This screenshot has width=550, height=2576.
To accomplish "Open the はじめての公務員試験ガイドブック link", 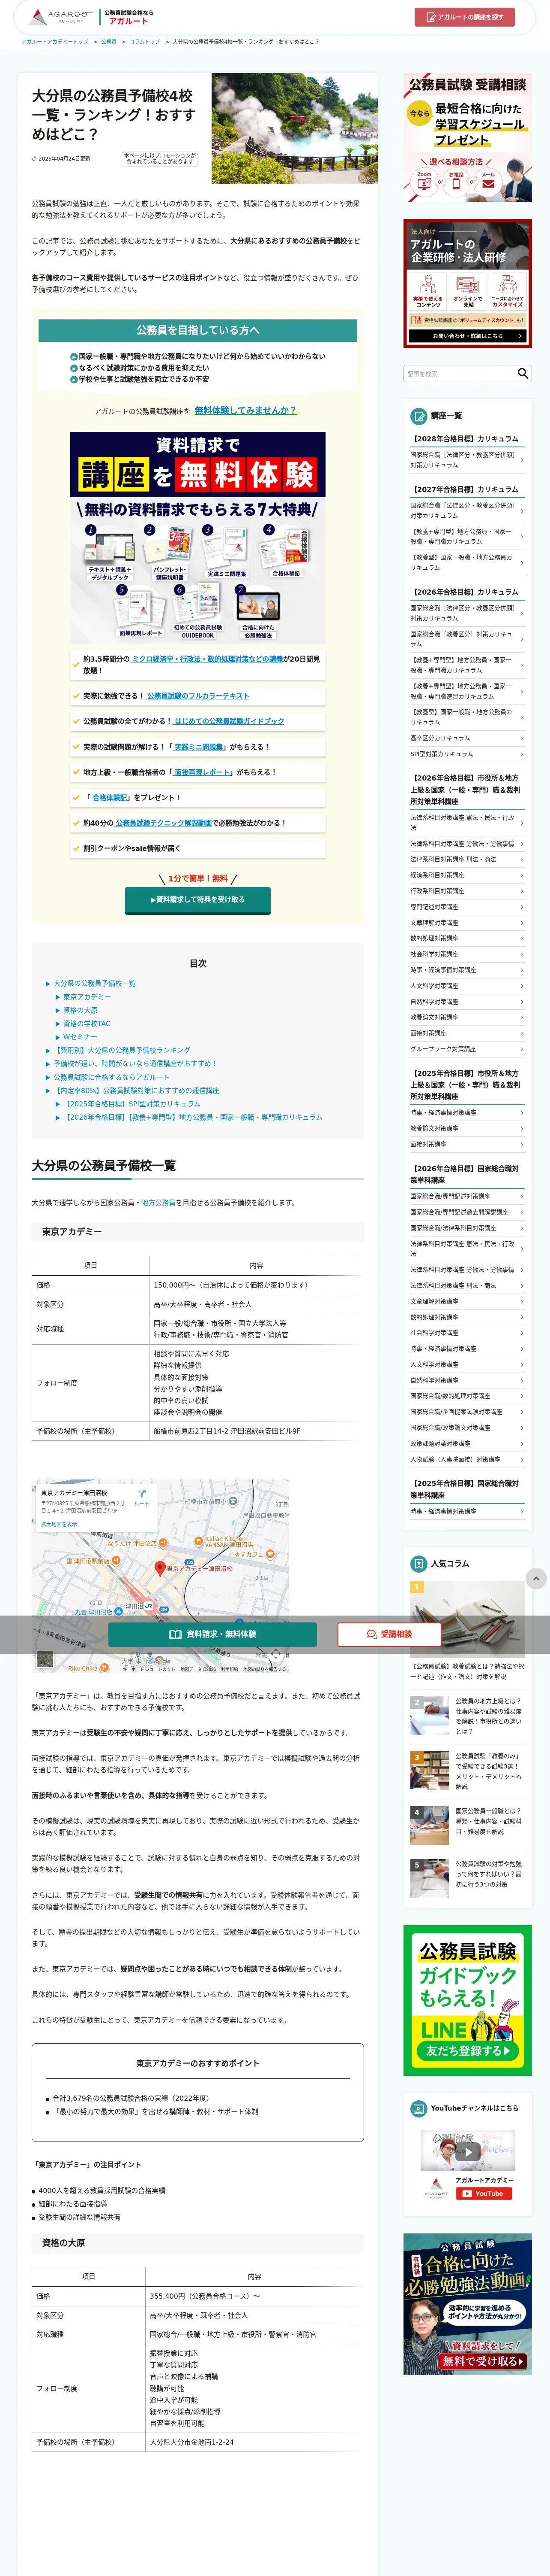I will tap(230, 720).
